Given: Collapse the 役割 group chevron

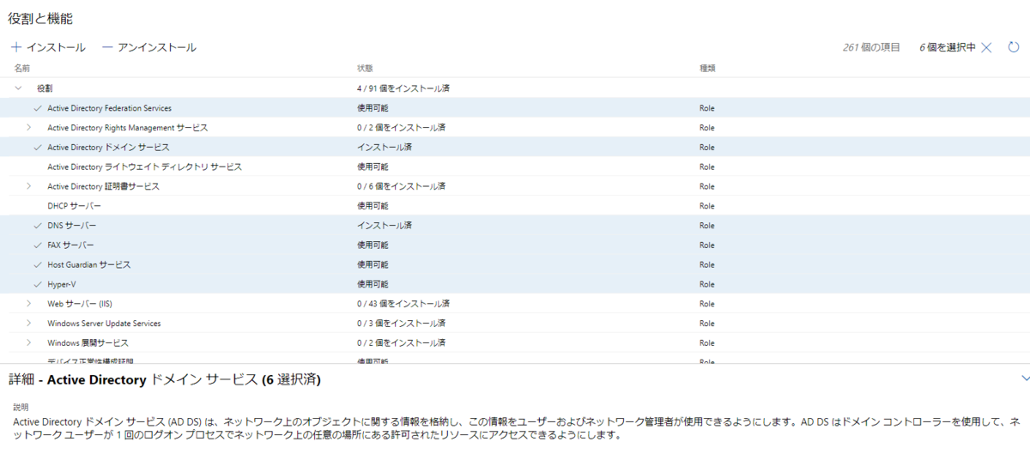Looking at the screenshot, I should 19,88.
